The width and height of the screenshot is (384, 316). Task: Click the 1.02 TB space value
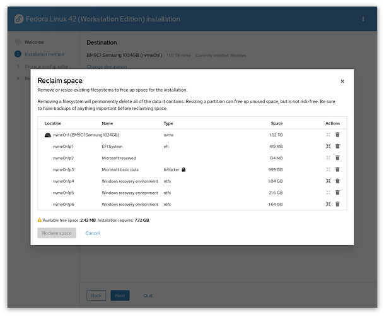[276, 135]
